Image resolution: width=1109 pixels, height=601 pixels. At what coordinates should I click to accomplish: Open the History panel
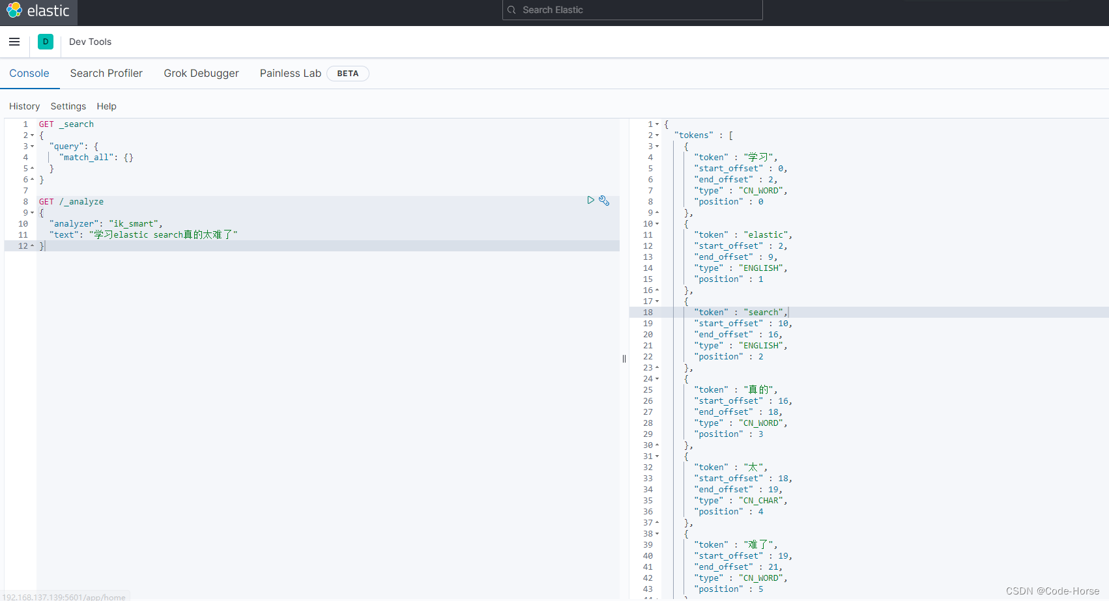click(x=25, y=106)
